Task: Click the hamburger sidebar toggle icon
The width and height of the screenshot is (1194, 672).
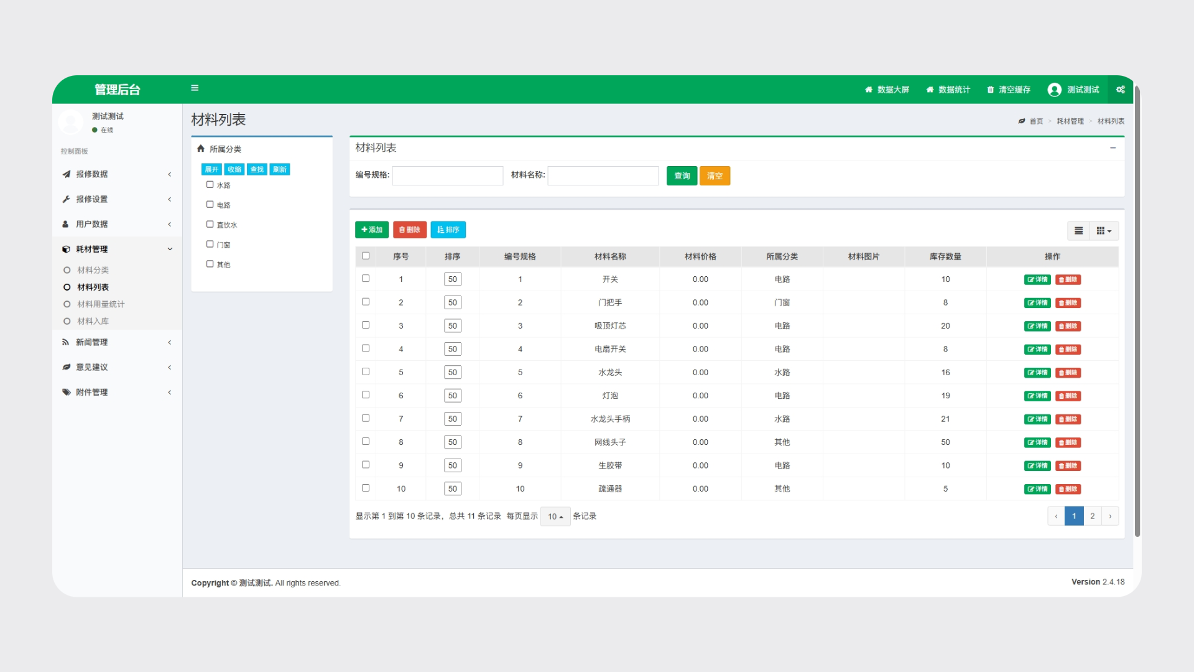Action: click(195, 88)
